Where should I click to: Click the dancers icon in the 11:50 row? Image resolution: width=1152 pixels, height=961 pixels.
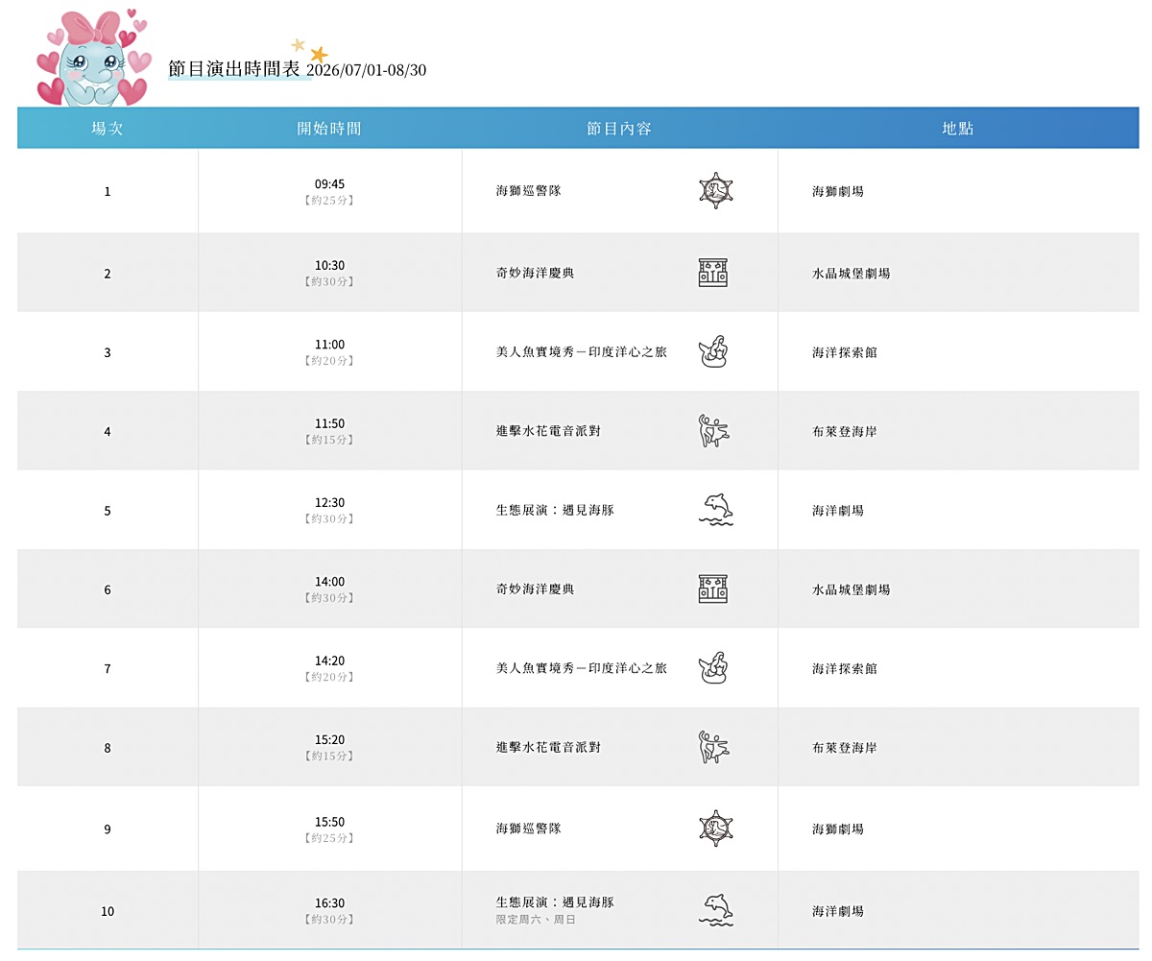(x=713, y=431)
